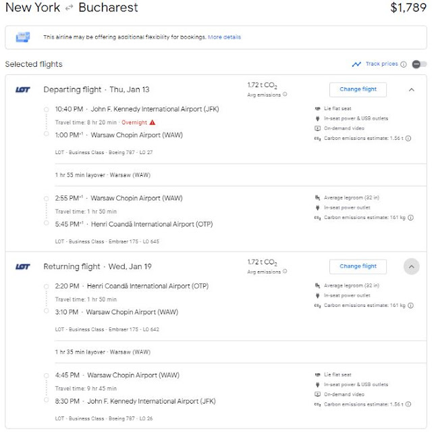Screen dimensions: 432x432
Task: Click Change flight for the returning flight
Action: [358, 266]
